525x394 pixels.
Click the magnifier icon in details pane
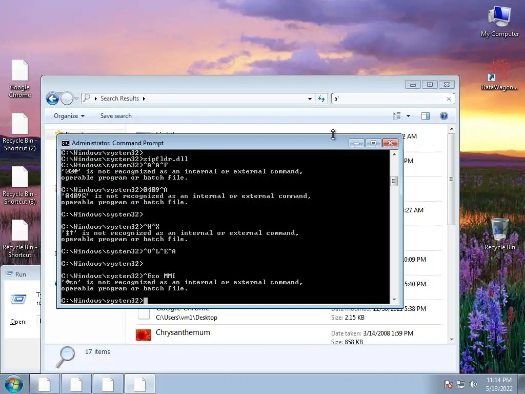click(x=65, y=357)
